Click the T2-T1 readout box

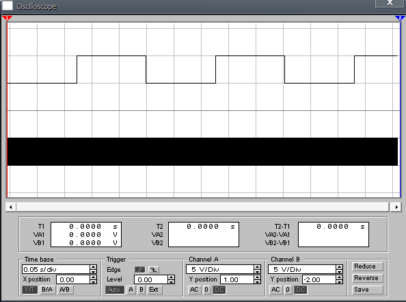[334, 234]
